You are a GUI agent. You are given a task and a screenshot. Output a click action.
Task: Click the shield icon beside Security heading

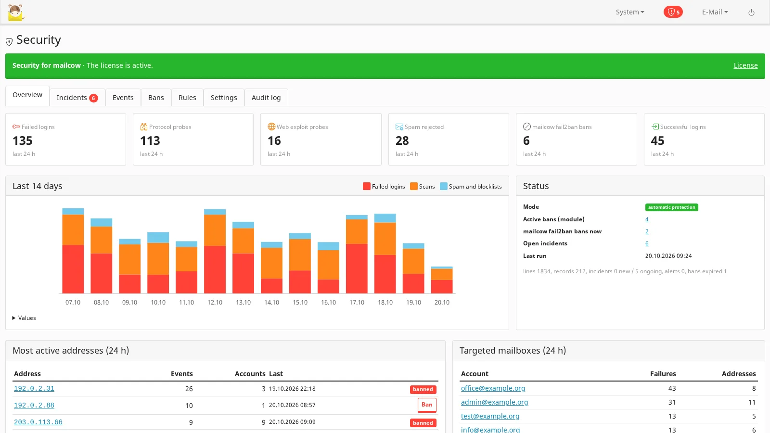point(9,42)
